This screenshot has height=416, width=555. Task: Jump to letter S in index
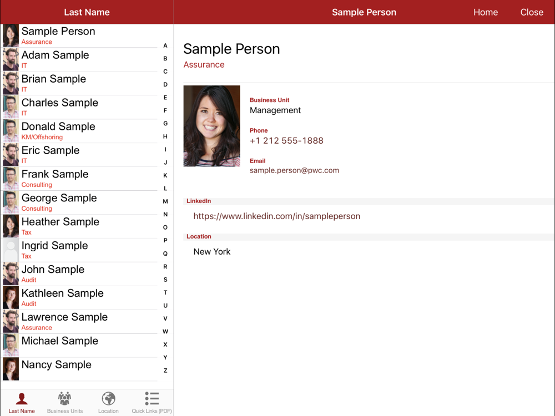coord(165,280)
